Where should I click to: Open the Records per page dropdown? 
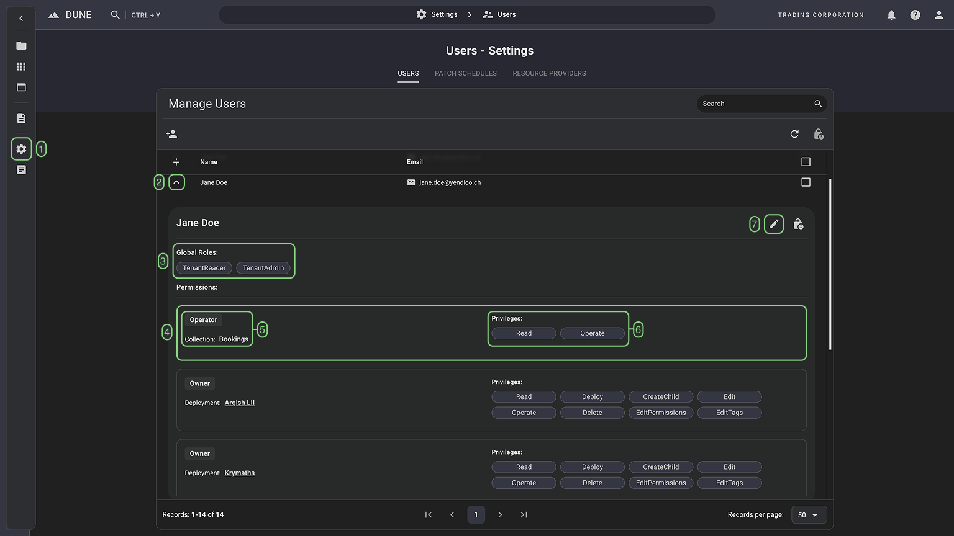pyautogui.click(x=808, y=515)
